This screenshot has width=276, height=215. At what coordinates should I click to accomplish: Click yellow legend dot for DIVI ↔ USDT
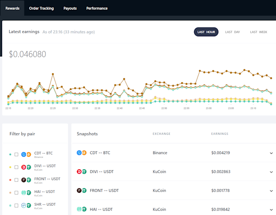click(10, 167)
